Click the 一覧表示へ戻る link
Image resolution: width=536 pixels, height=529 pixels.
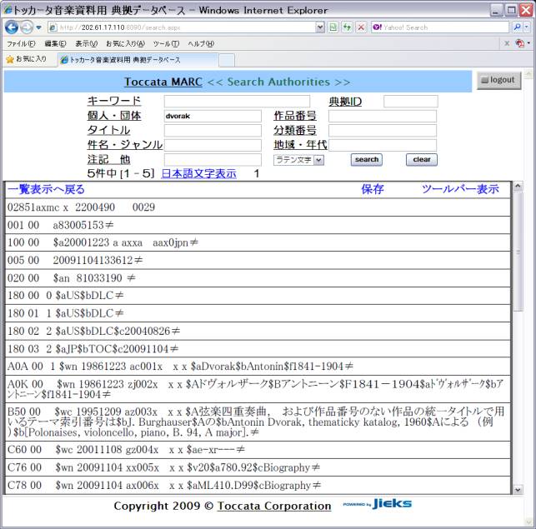pyautogui.click(x=46, y=189)
